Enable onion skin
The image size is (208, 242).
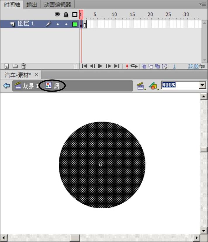point(144,66)
